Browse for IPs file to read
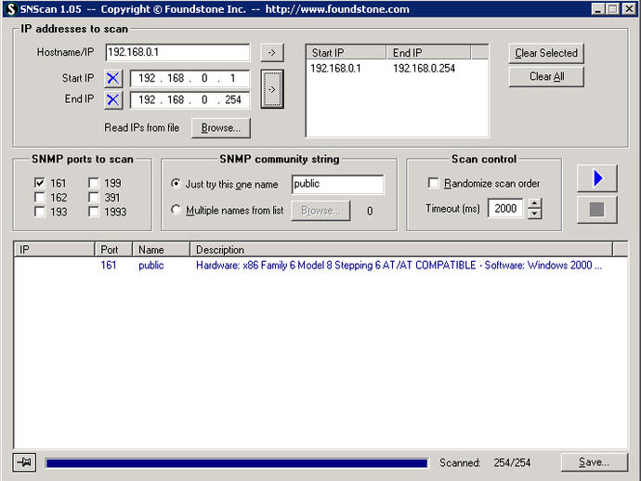641x481 pixels. 221,128
